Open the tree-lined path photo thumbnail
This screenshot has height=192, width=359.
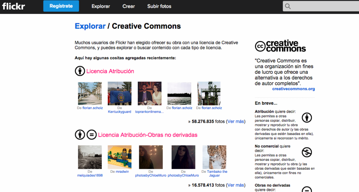pyautogui.click(x=90, y=93)
